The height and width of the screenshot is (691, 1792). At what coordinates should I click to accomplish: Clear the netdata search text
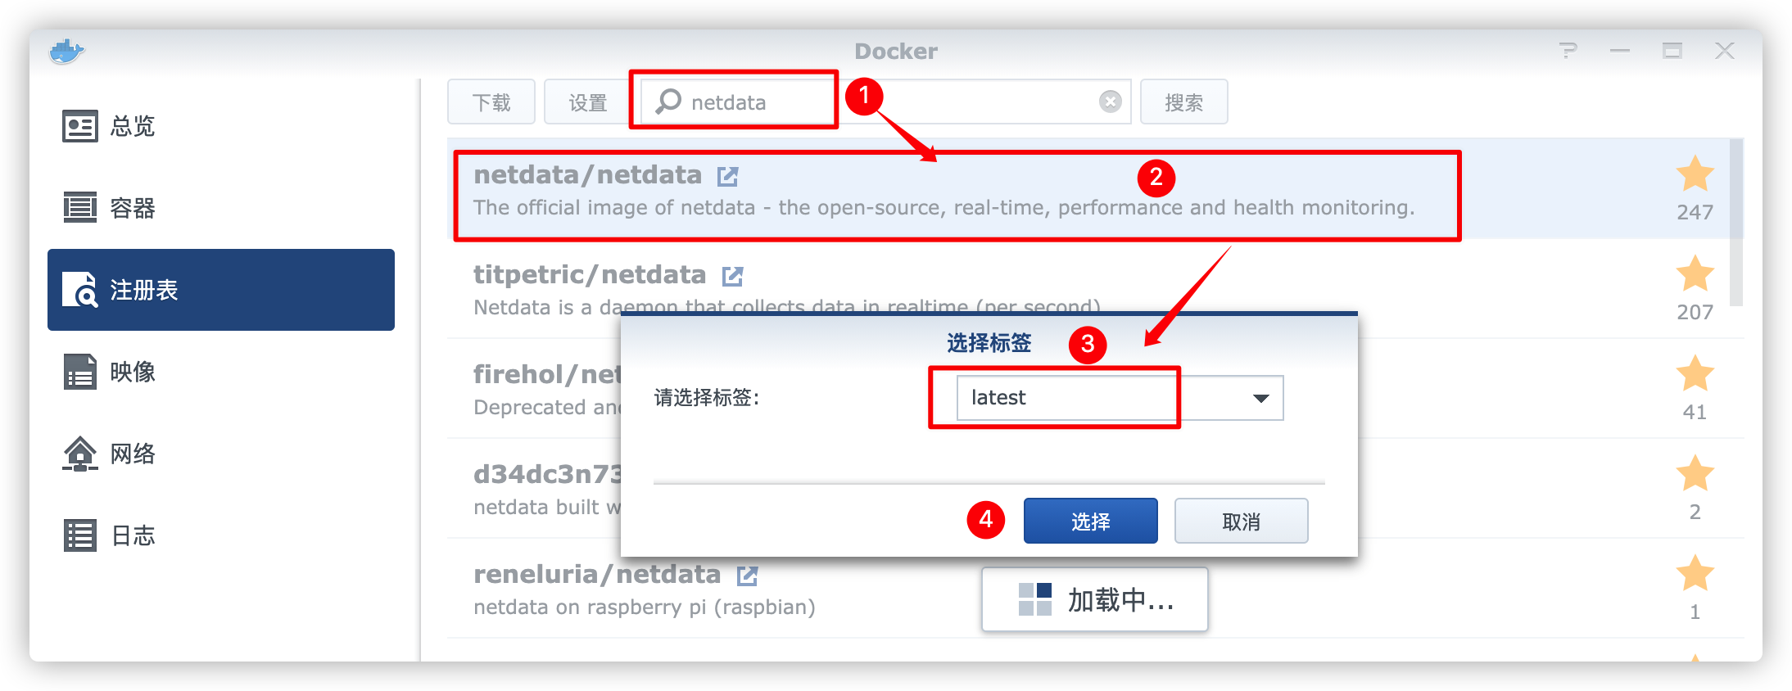pos(1110,102)
